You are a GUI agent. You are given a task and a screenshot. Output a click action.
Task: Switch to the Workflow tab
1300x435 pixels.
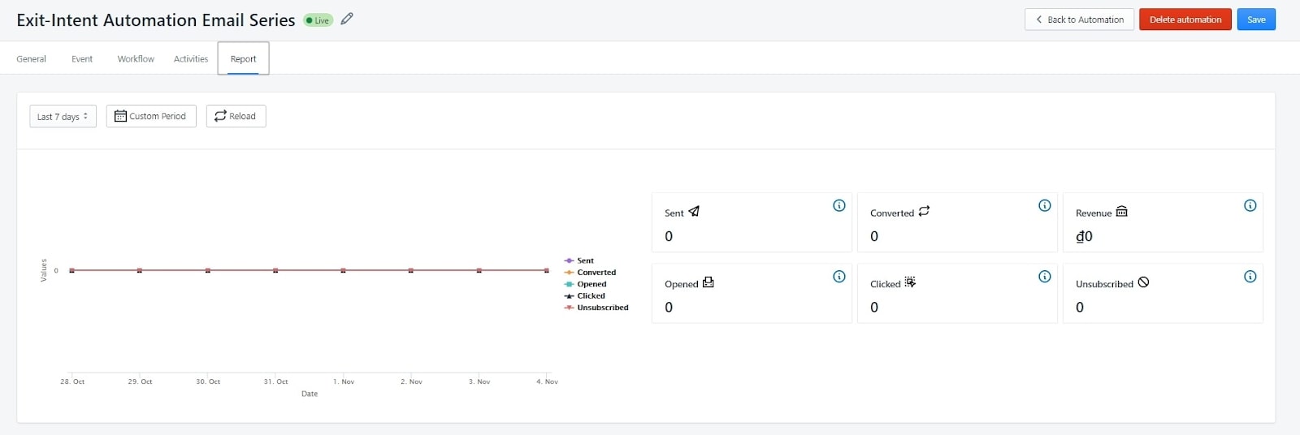[136, 58]
